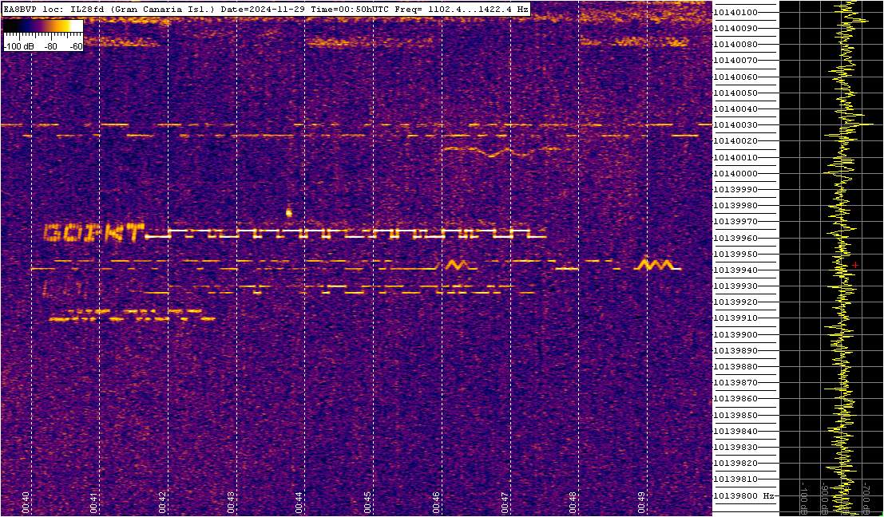
Task: Click the G0FKT callsign in the waterfall
Action: [x=93, y=233]
